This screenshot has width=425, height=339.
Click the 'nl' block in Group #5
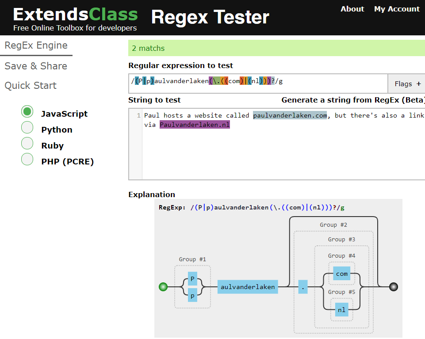coord(341,310)
